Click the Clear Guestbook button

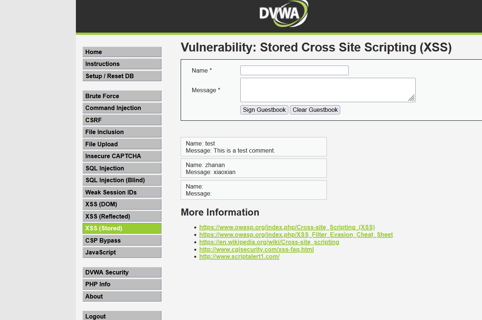pos(315,110)
